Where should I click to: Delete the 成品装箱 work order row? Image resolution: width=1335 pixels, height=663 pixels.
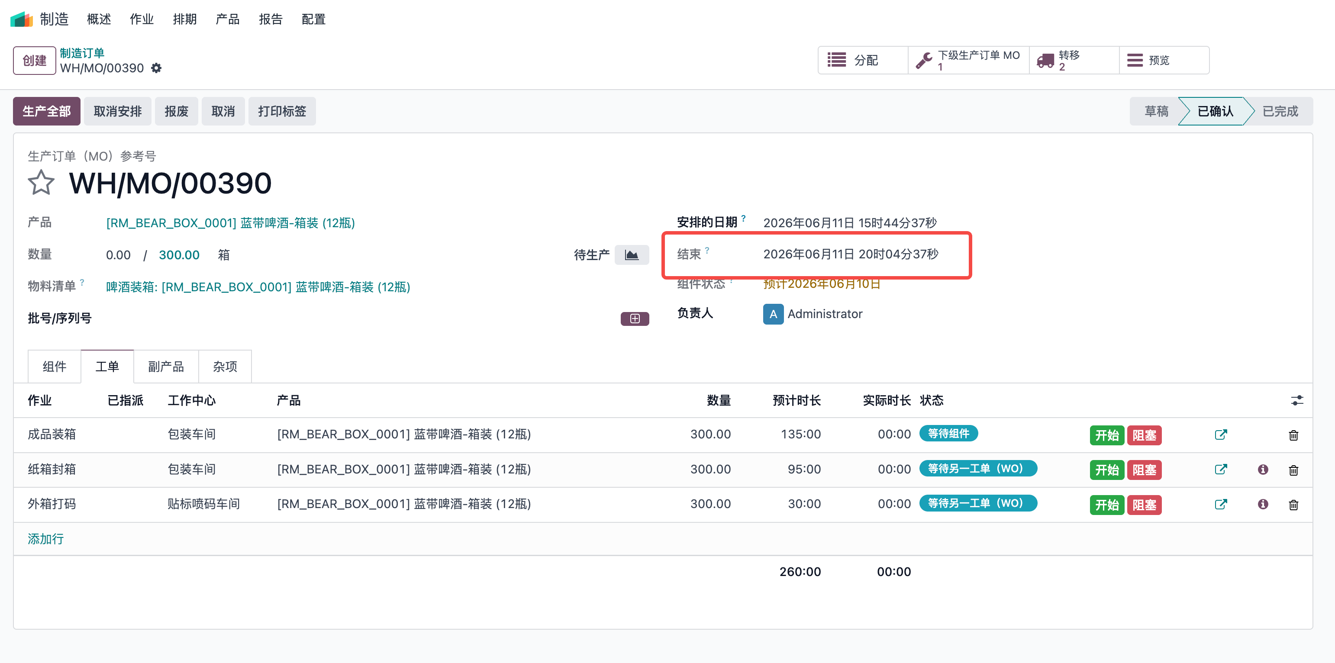1293,435
